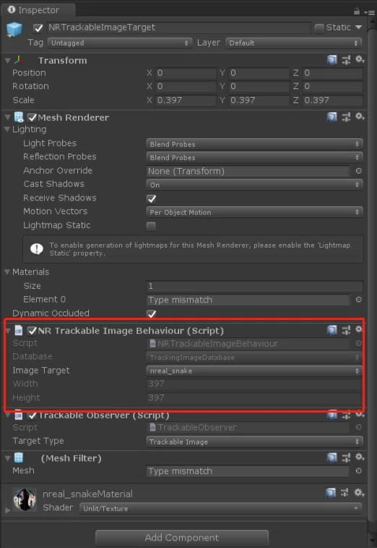Open the Layer dropdown showing Default
The image size is (377, 548).
(x=294, y=43)
